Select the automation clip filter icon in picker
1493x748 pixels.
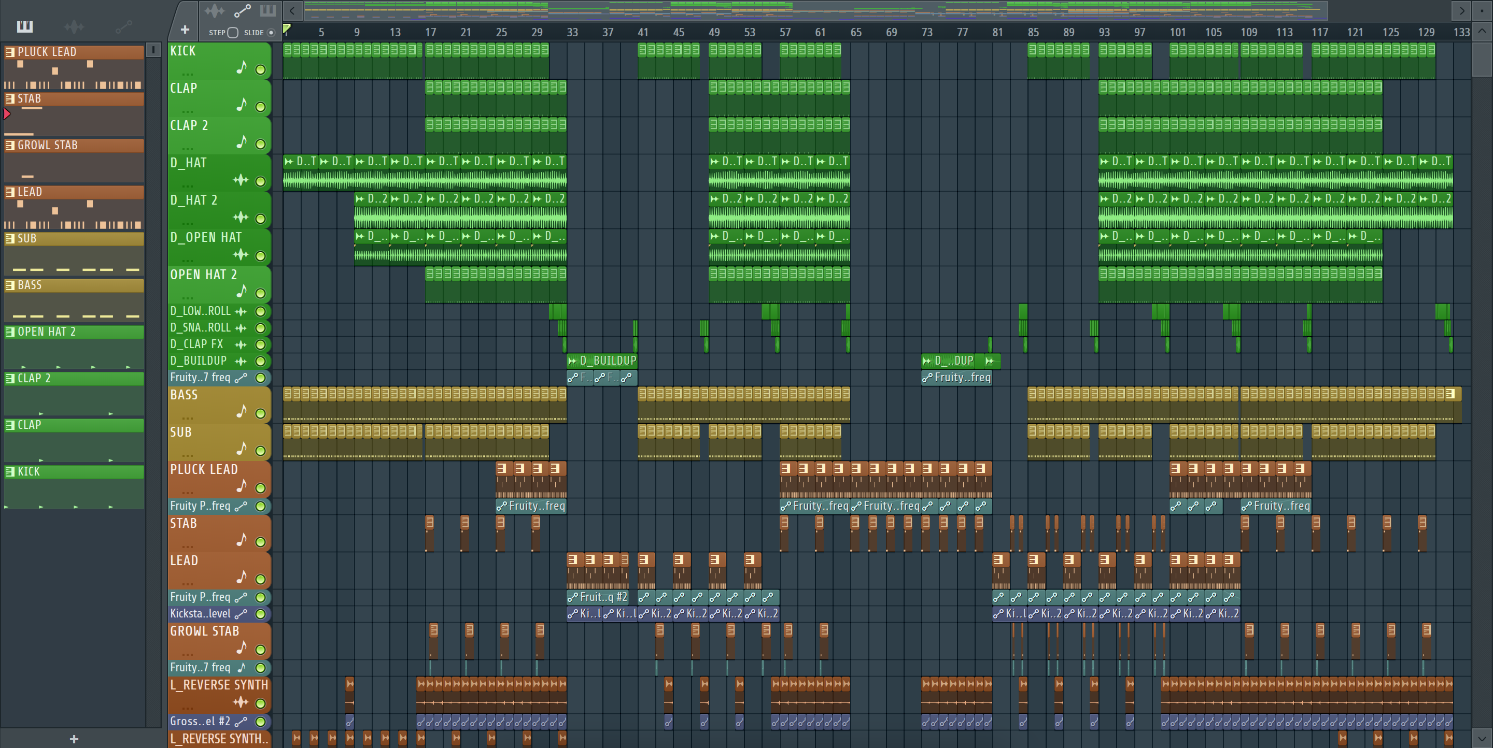[123, 26]
